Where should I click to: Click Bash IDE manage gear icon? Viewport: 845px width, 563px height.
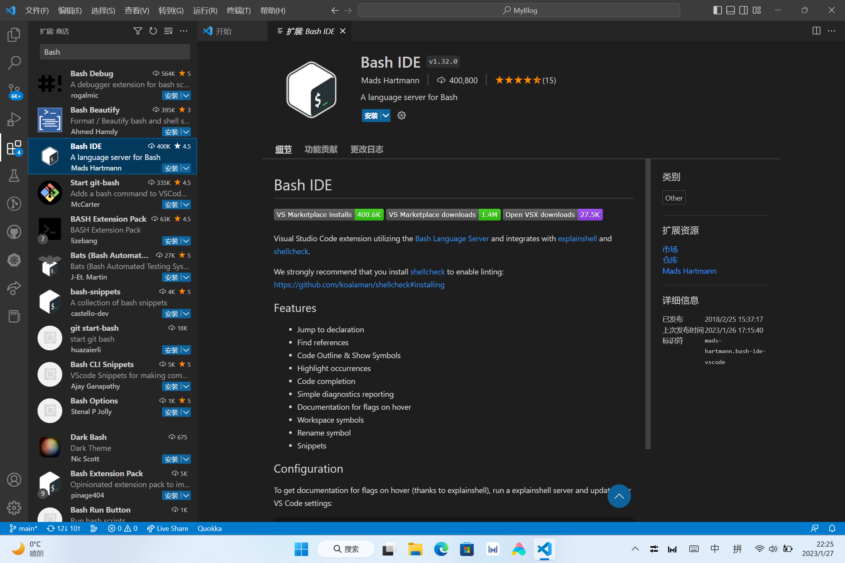tap(401, 115)
